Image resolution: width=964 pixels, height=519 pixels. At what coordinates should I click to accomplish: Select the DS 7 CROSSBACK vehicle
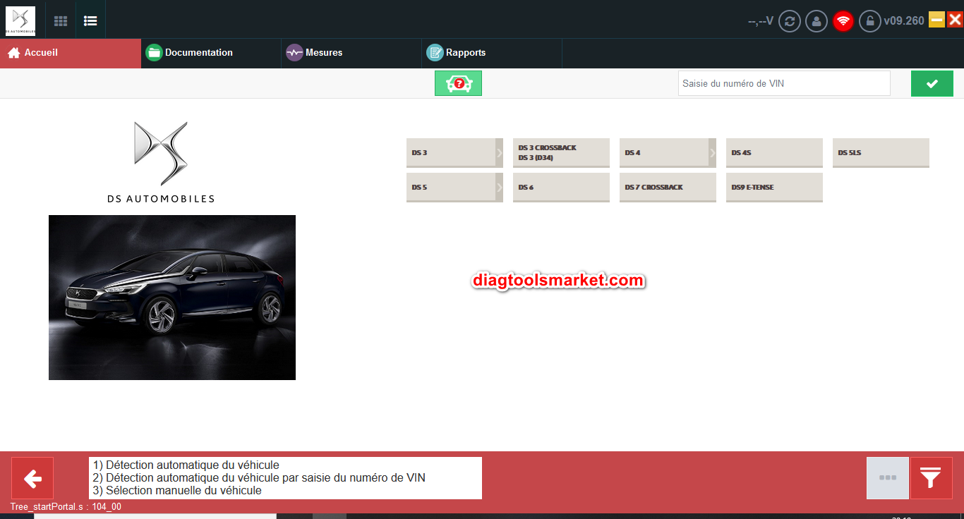click(x=667, y=188)
